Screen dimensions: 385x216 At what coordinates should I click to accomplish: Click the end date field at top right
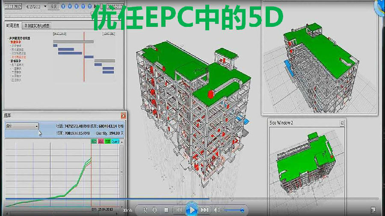[115, 6]
